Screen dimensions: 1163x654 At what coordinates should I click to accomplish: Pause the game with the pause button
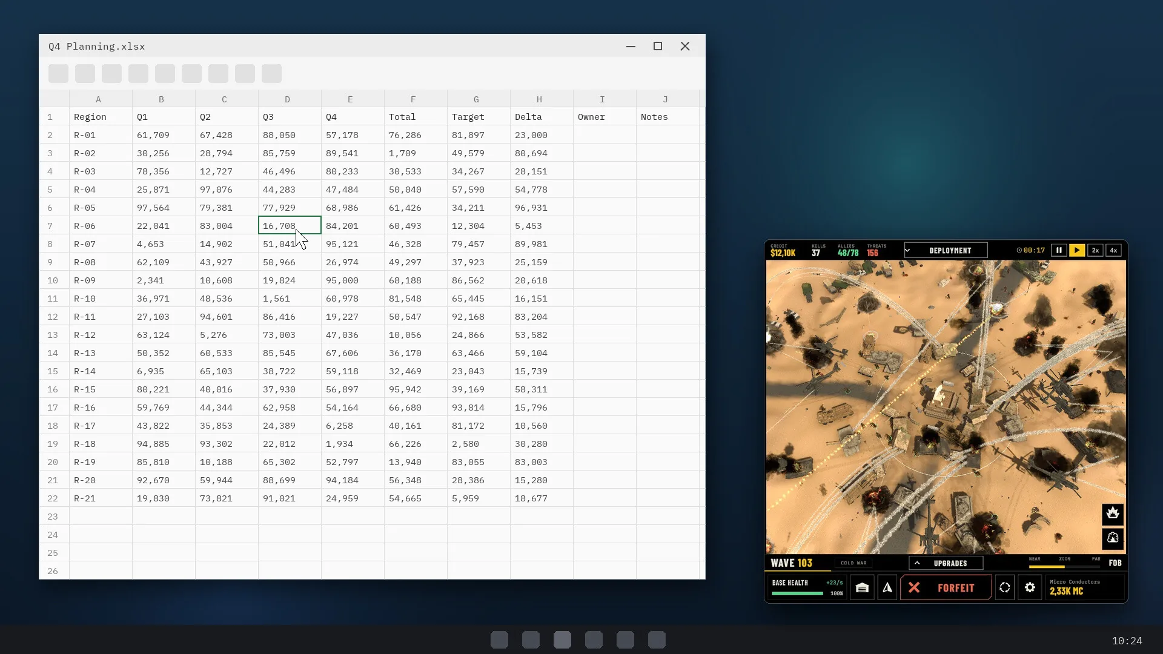1059,250
